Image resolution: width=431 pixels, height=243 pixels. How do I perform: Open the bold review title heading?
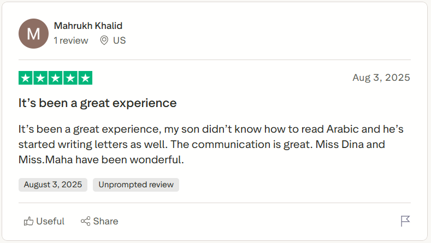point(97,103)
